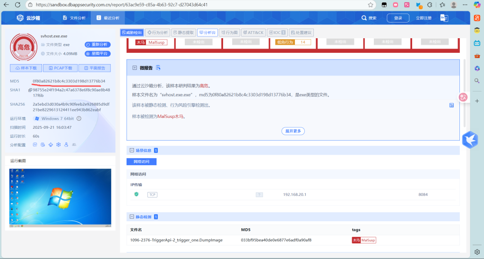Switch to the 行为分析 tab

157,33
